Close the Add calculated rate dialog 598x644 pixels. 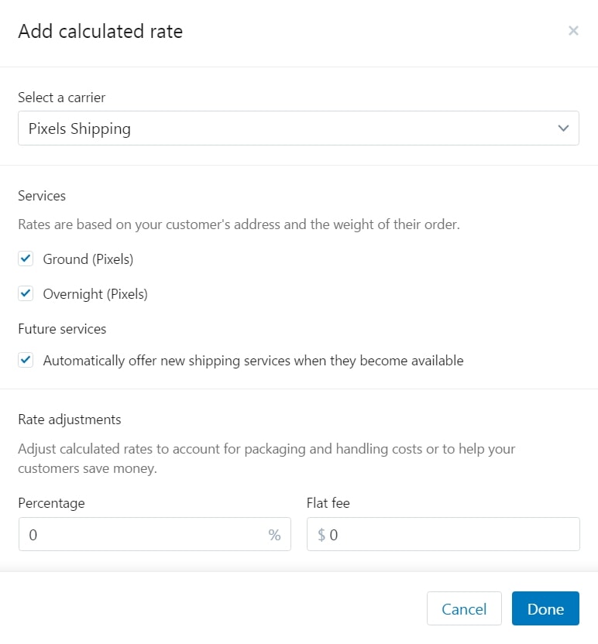click(x=573, y=31)
